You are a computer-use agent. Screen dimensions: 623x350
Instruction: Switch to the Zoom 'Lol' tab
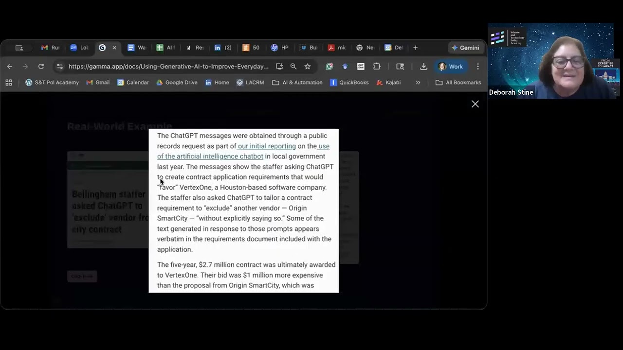pos(79,48)
